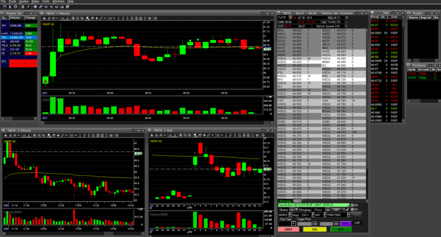This screenshot has width=441, height=237.
Task: Select arrow pointer tool in TWTR 5 Minute chart
Action: [49, 135]
